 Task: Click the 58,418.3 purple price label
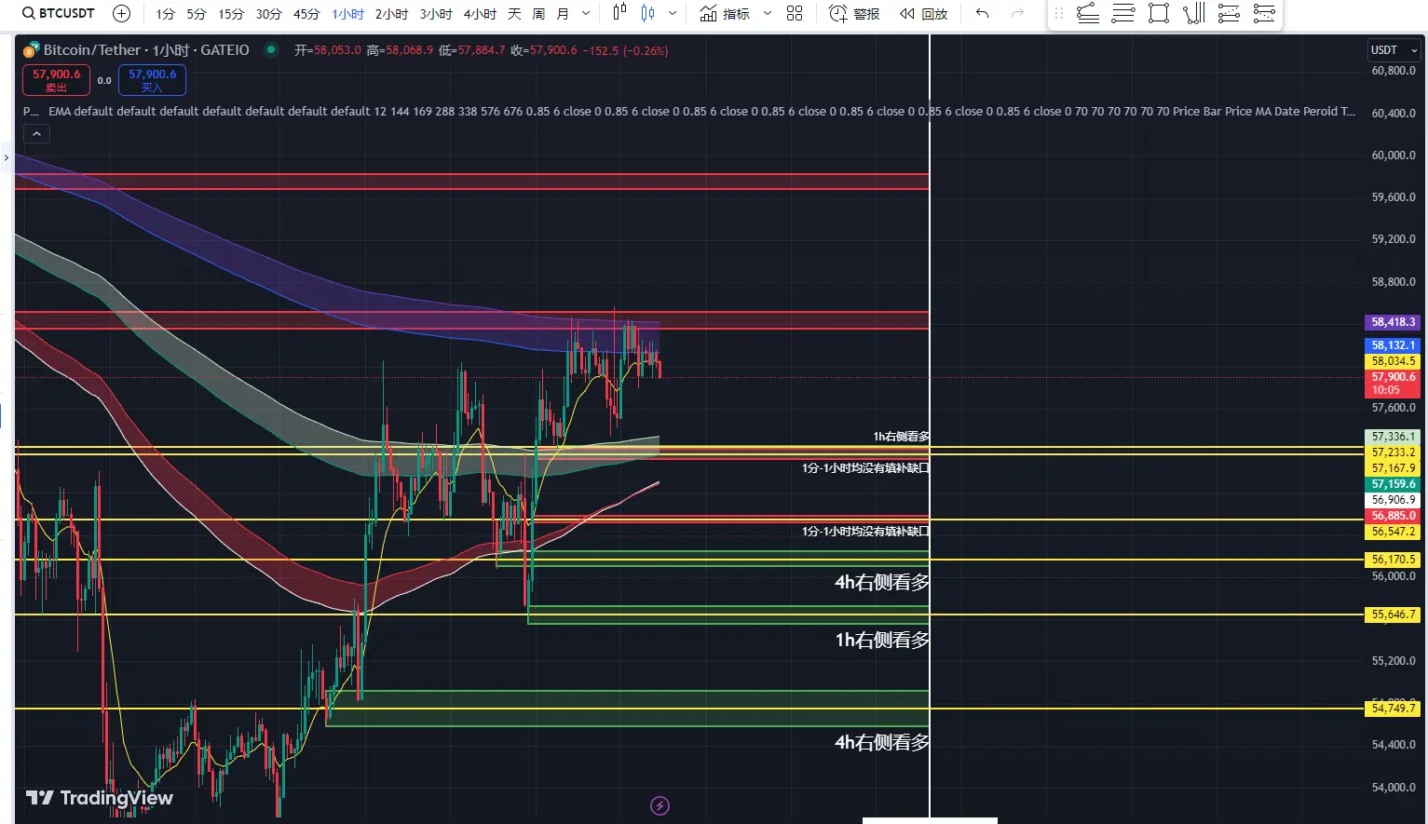coord(1393,322)
